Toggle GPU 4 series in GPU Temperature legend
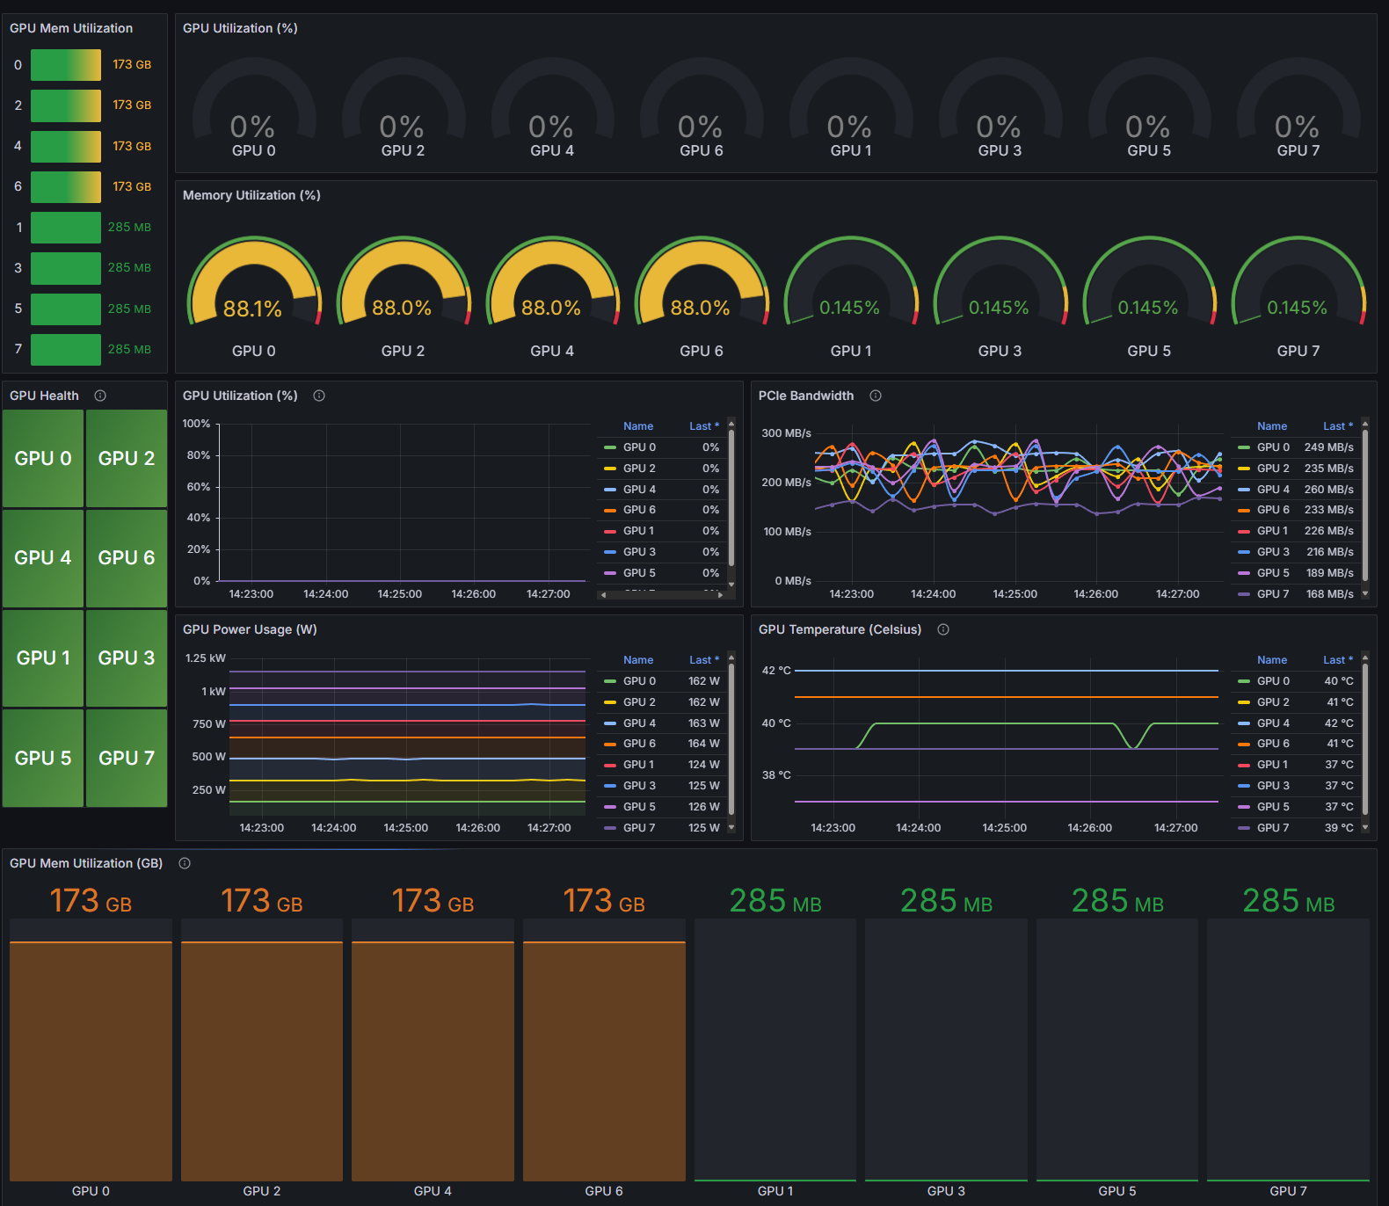This screenshot has height=1206, width=1389. click(x=1273, y=723)
